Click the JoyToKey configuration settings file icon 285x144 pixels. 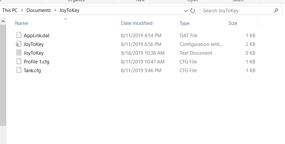click(x=18, y=44)
